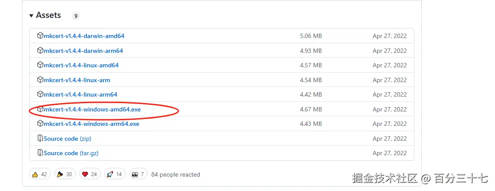Click the "84 people reacted" text

175,174
